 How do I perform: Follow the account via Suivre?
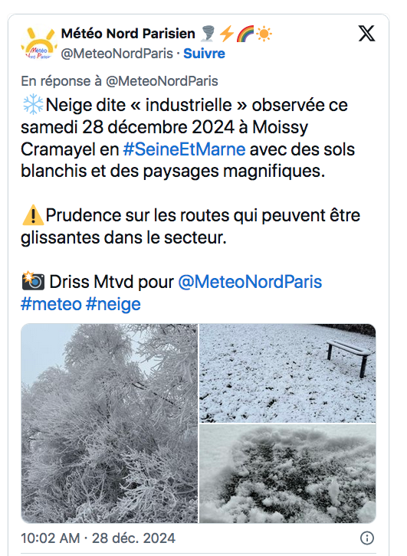point(204,54)
